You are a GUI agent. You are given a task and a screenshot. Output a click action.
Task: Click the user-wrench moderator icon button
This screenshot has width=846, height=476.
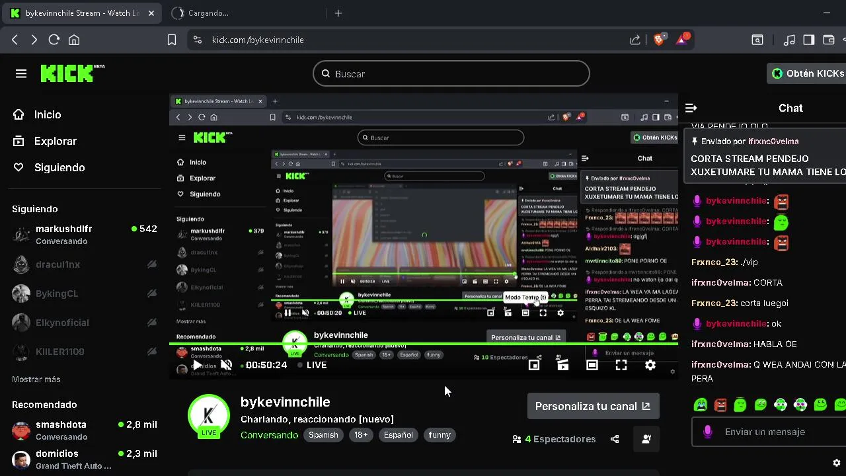click(x=646, y=439)
